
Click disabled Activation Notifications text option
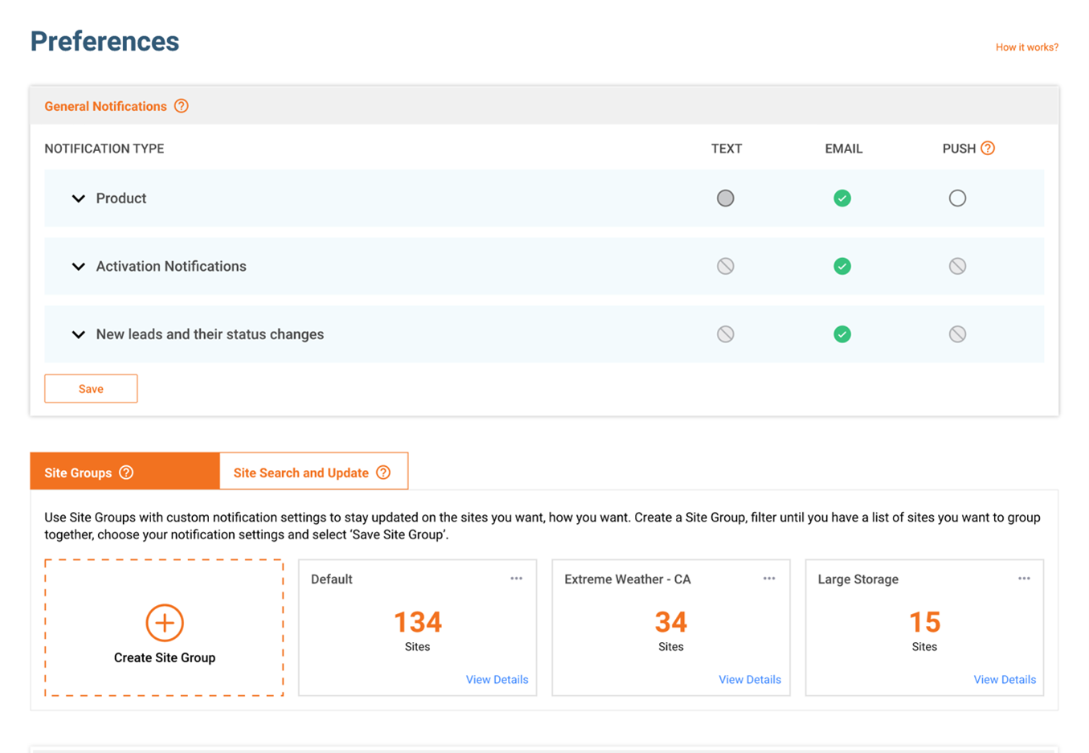[x=726, y=266]
